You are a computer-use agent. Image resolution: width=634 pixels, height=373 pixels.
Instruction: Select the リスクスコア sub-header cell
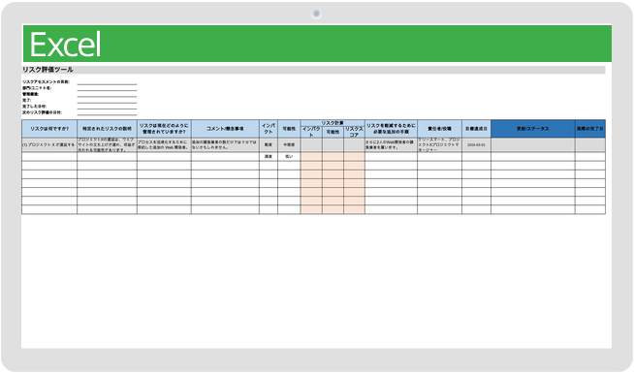click(354, 132)
